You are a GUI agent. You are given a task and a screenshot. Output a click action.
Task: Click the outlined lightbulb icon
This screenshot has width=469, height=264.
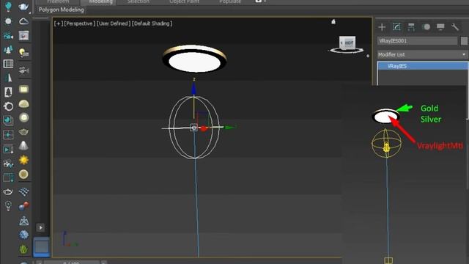tap(8, 205)
